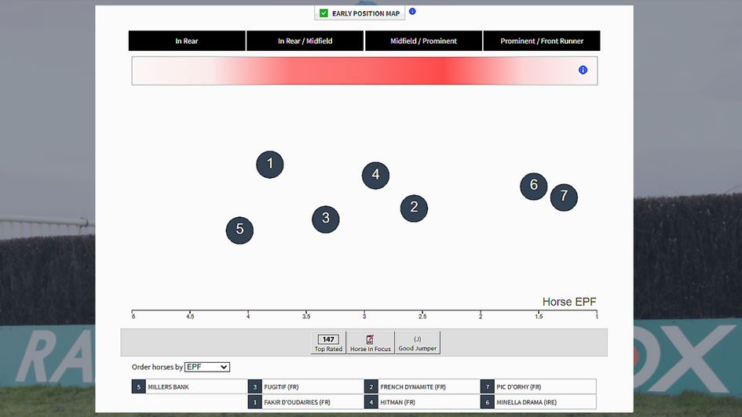Click horse marker number 1

(270, 165)
